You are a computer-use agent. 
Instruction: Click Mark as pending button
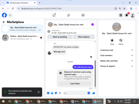tap(60, 37)
